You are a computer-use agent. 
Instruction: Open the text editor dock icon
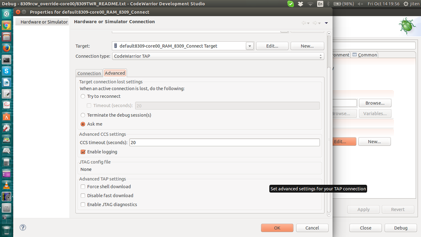[x=6, y=94]
